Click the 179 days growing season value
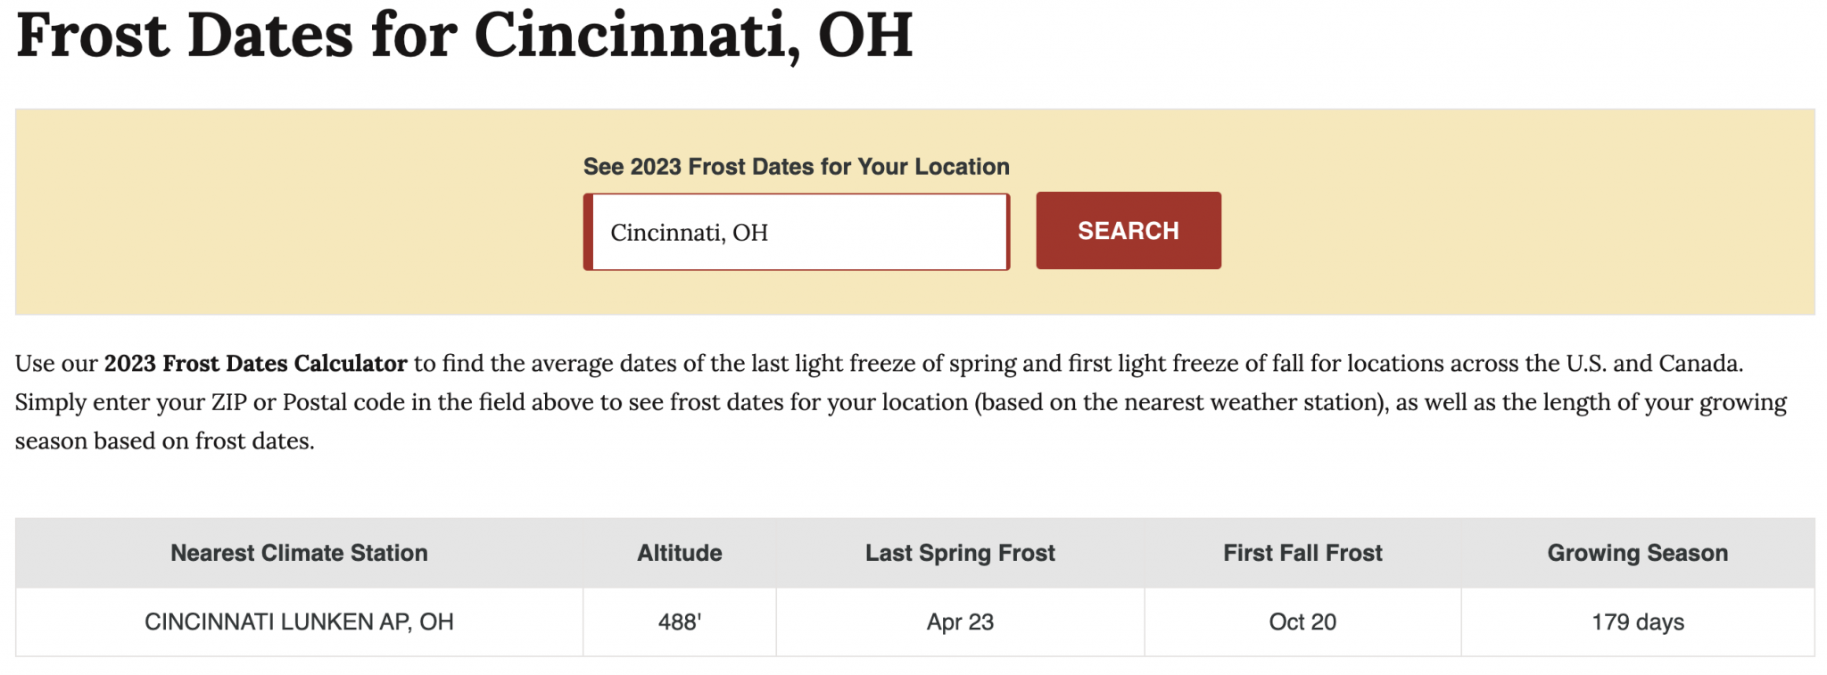Image resolution: width=1827 pixels, height=675 pixels. (1638, 621)
